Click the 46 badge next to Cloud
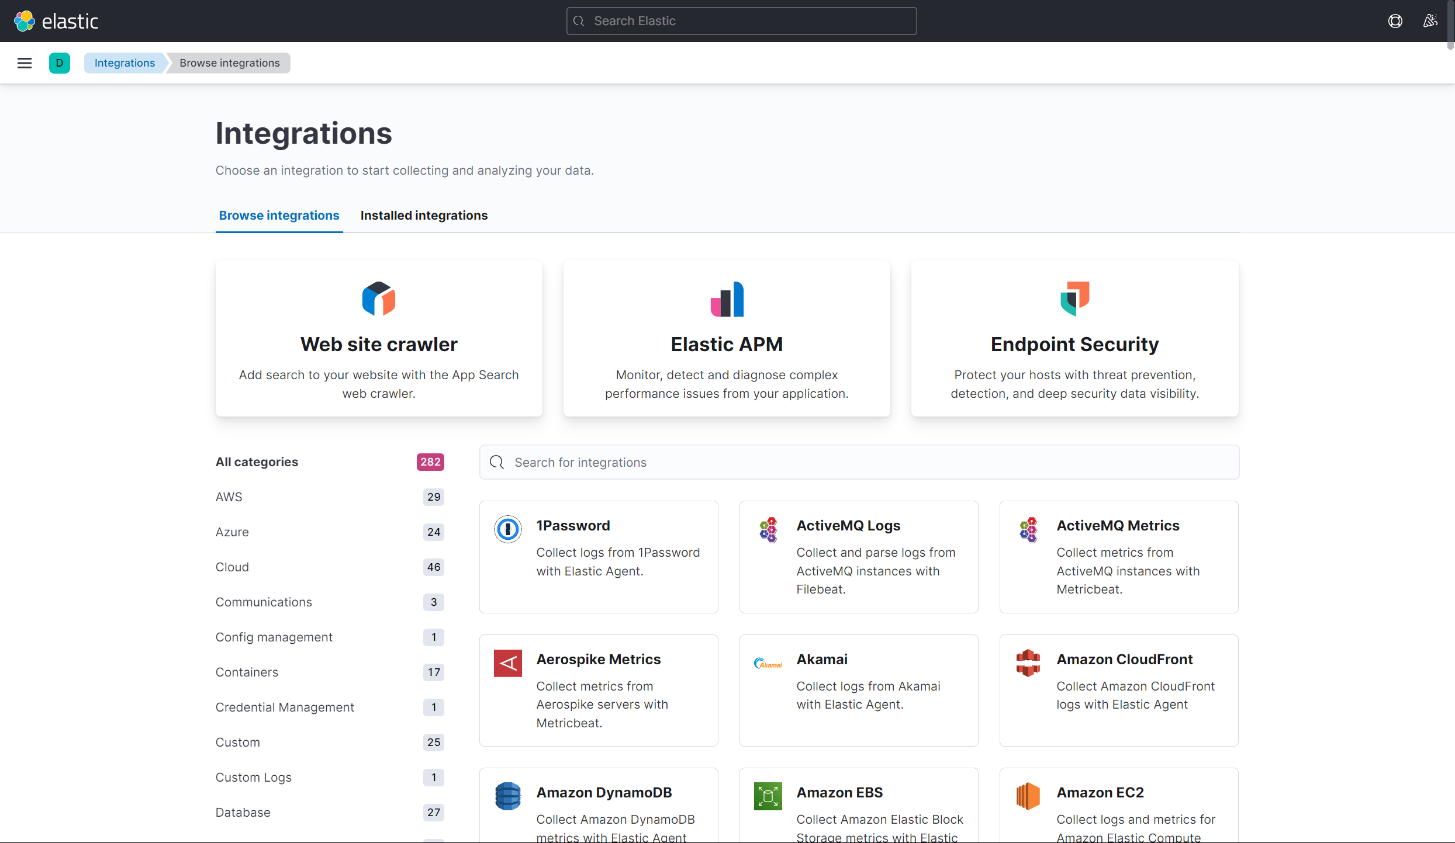The height and width of the screenshot is (843, 1455). [434, 567]
